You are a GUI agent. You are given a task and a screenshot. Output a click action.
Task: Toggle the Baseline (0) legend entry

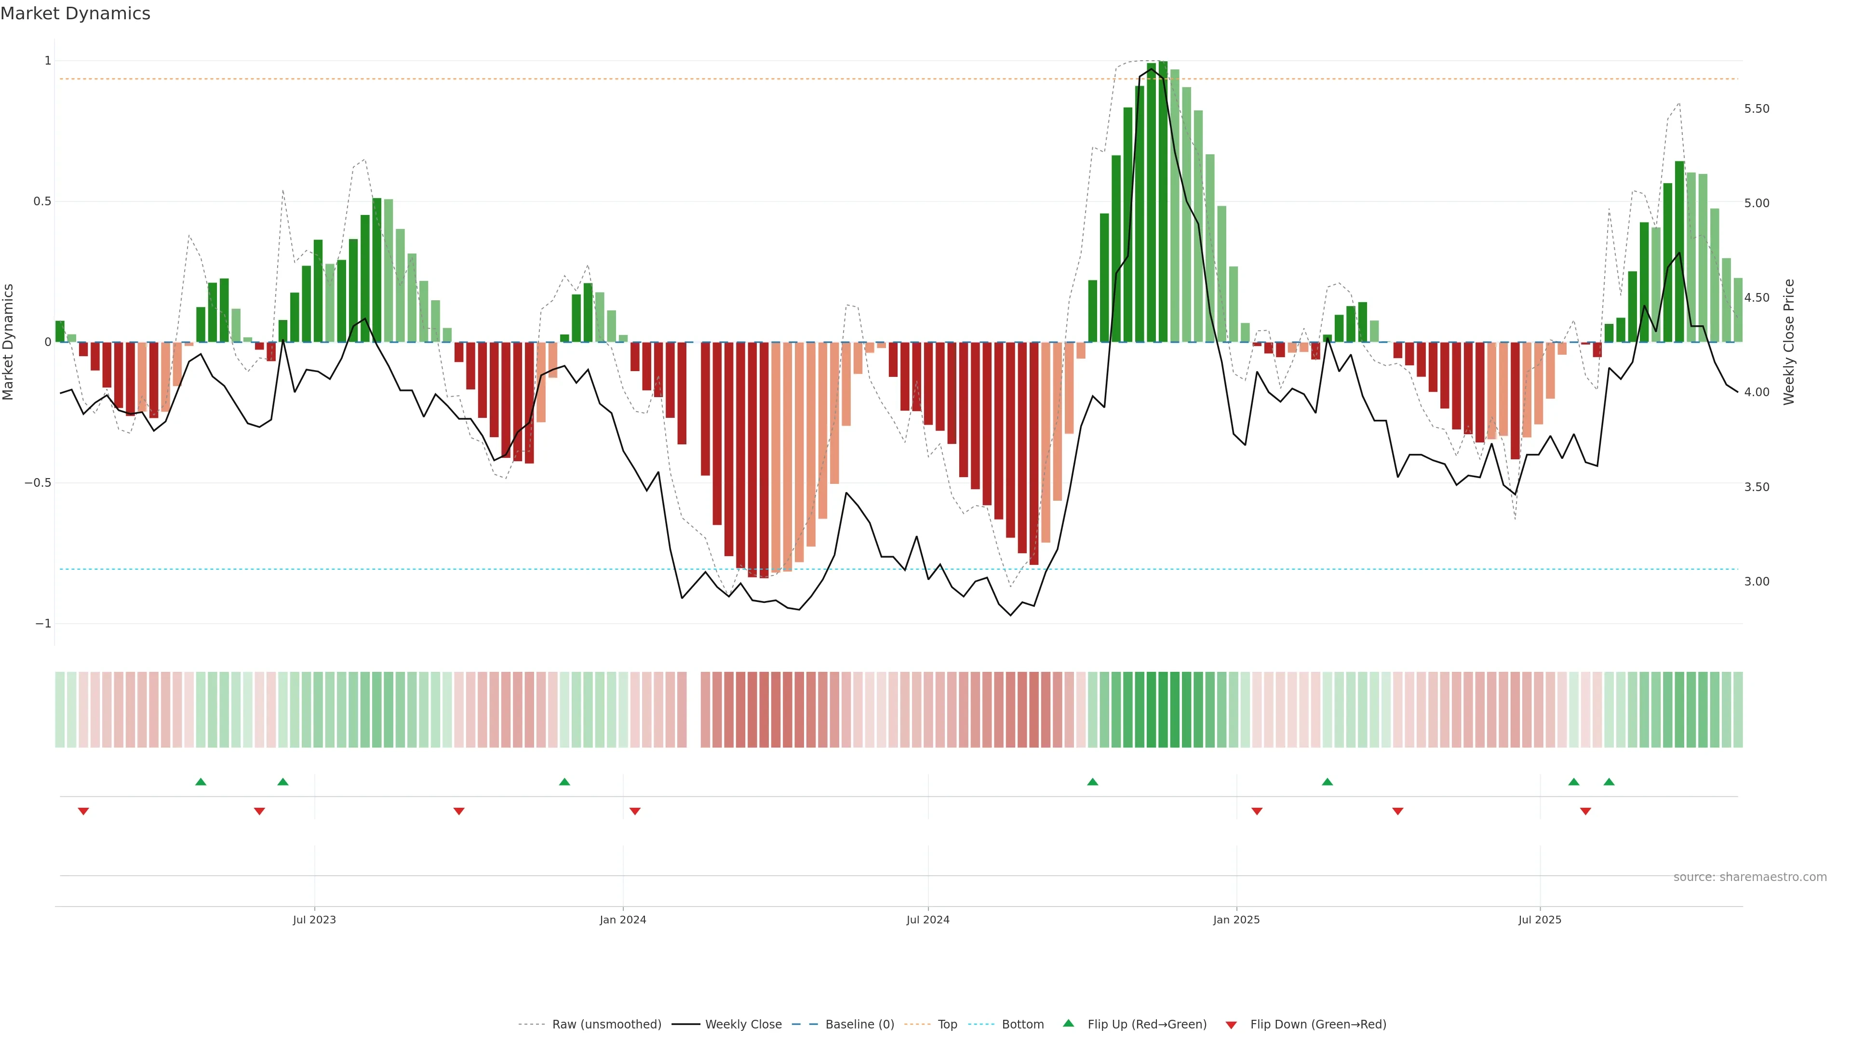click(x=859, y=1025)
